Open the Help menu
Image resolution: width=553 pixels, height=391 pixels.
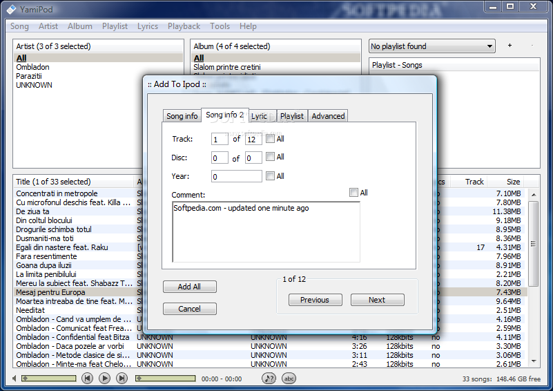249,26
